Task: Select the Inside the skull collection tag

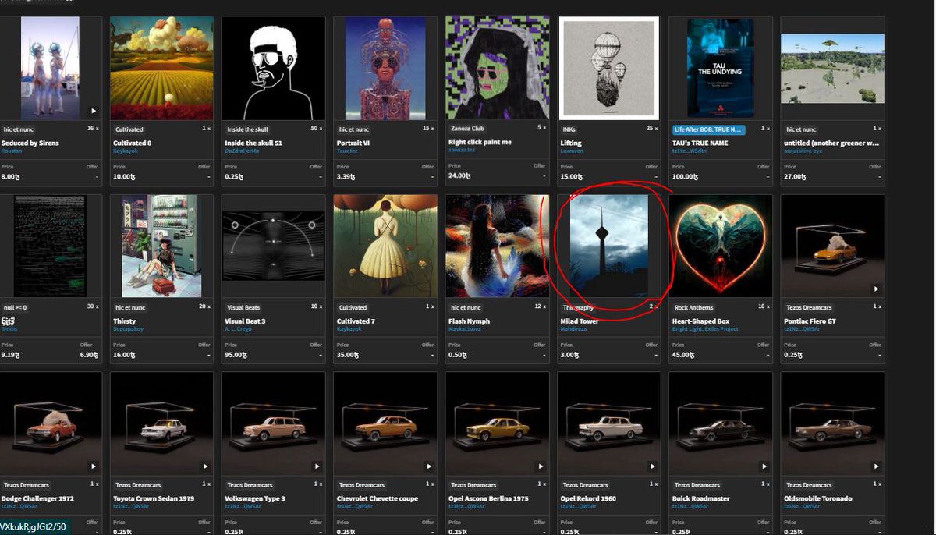Action: pyautogui.click(x=246, y=129)
